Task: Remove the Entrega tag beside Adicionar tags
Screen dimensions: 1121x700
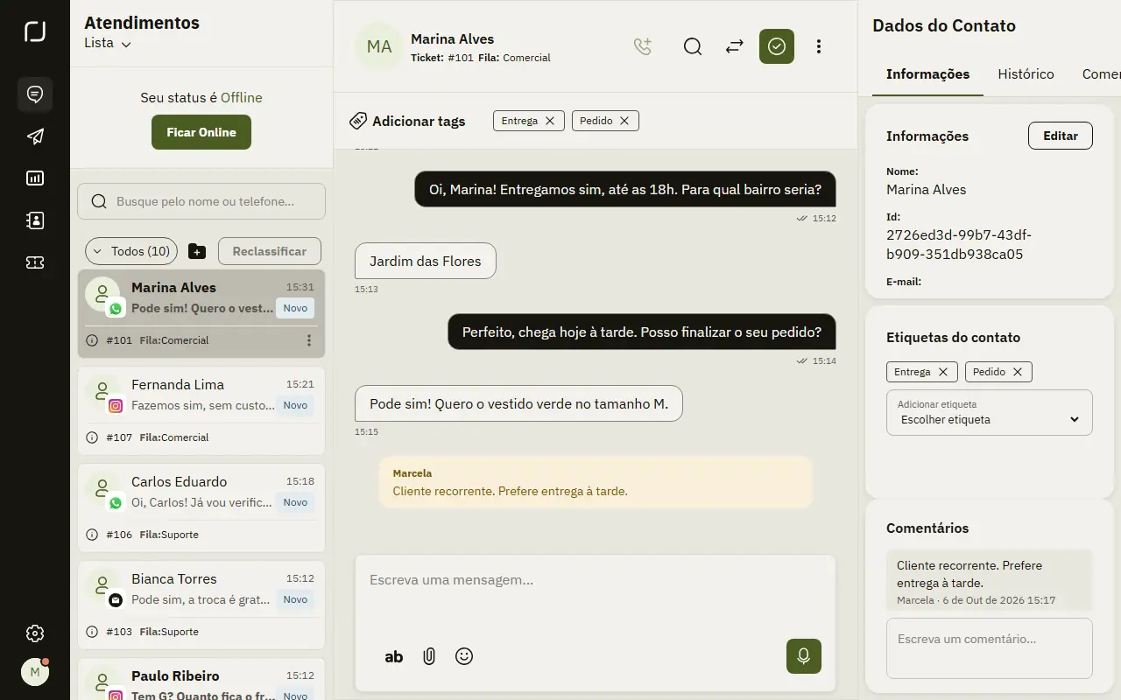Action: 550,121
